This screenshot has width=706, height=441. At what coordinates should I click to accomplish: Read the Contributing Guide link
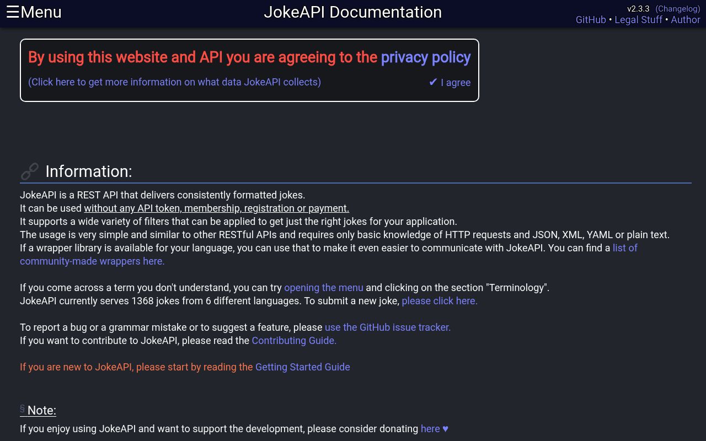tap(294, 341)
